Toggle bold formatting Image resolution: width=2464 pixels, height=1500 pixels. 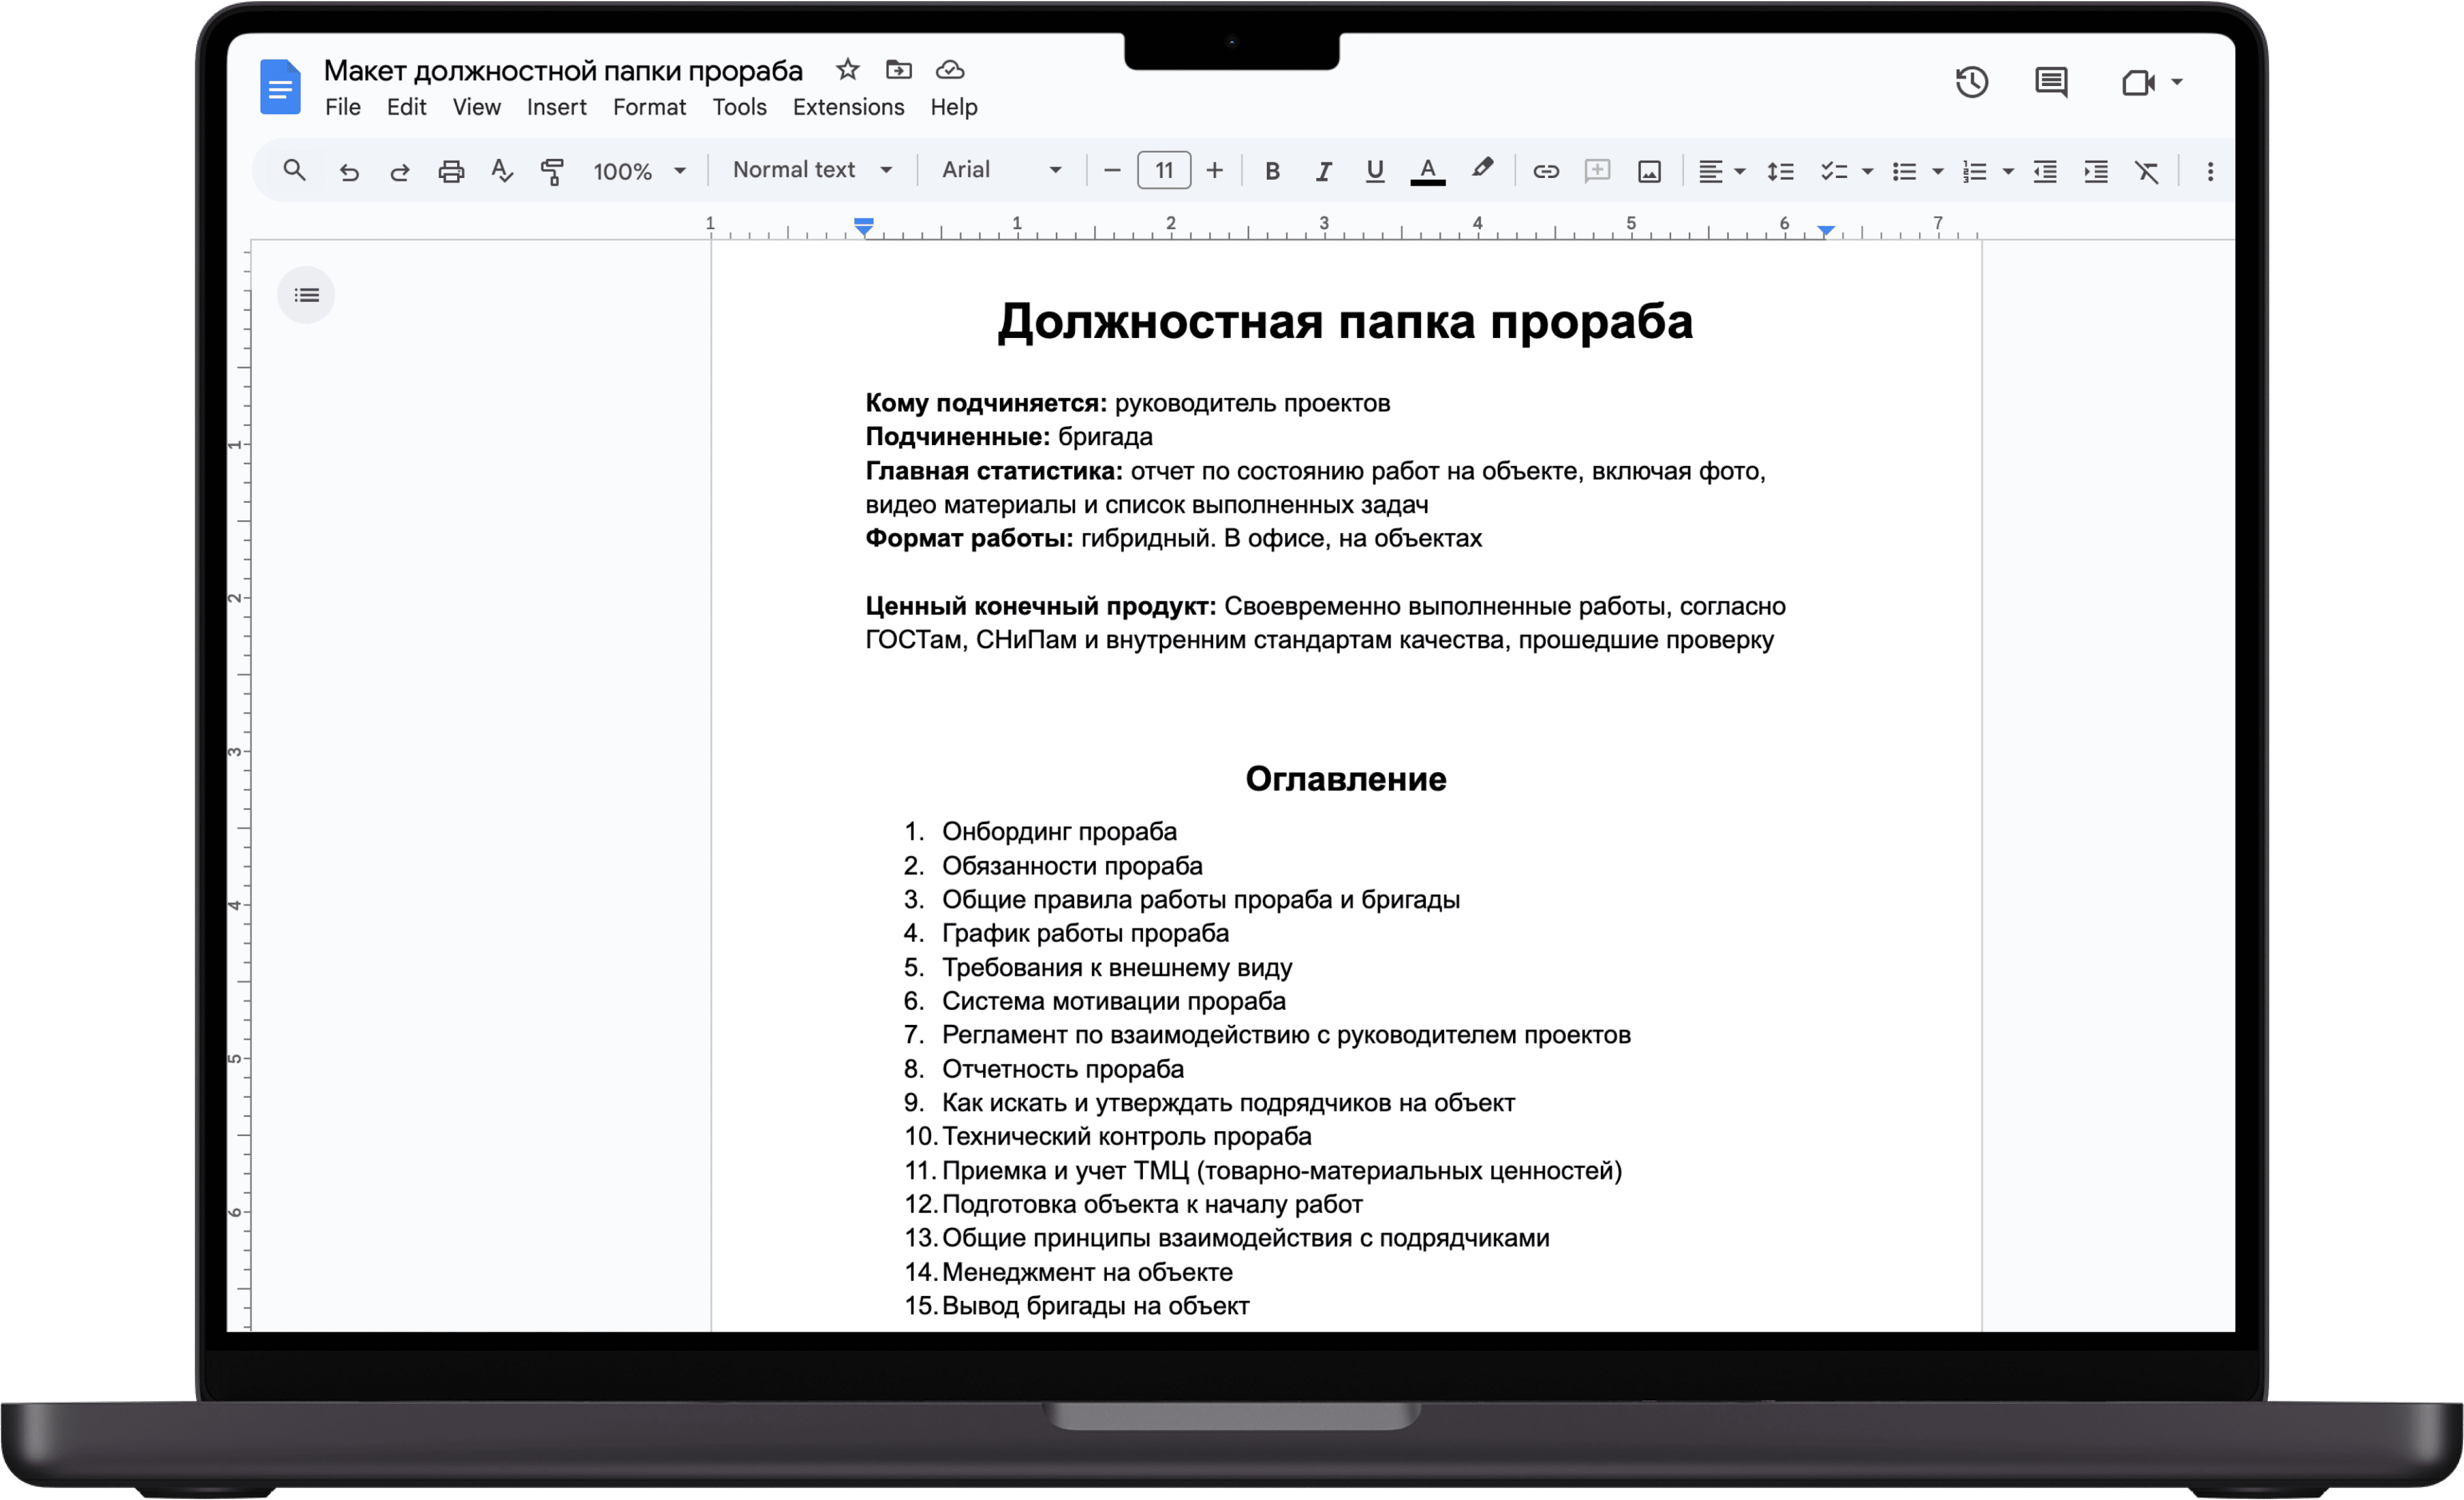point(1272,171)
